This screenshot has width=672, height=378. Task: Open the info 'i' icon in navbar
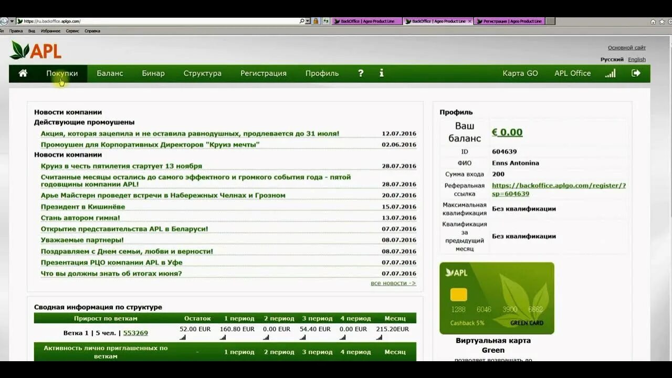pyautogui.click(x=381, y=73)
